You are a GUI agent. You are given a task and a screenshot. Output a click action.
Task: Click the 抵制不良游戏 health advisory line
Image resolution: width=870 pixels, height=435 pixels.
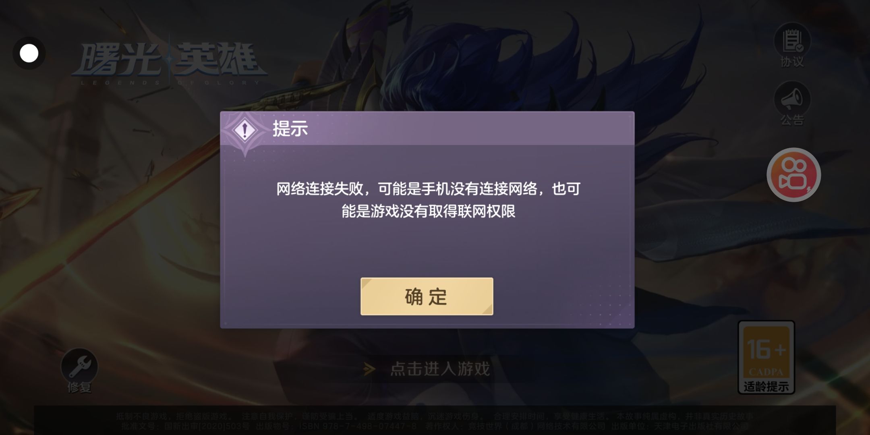tap(435, 416)
